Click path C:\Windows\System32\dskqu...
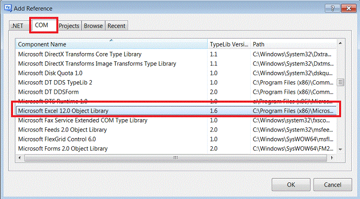This screenshot has width=360, height=199. tap(292, 73)
